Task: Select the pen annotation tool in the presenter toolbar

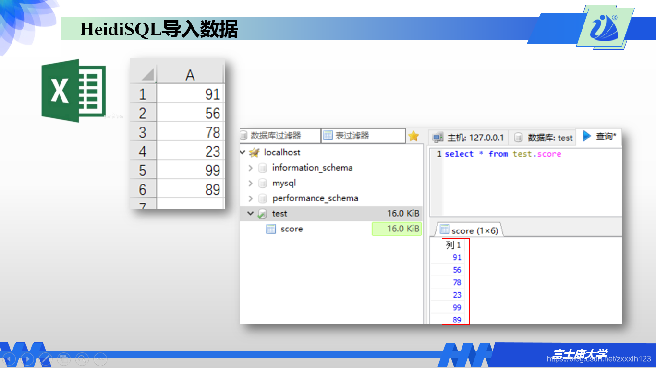Action: [x=45, y=358]
